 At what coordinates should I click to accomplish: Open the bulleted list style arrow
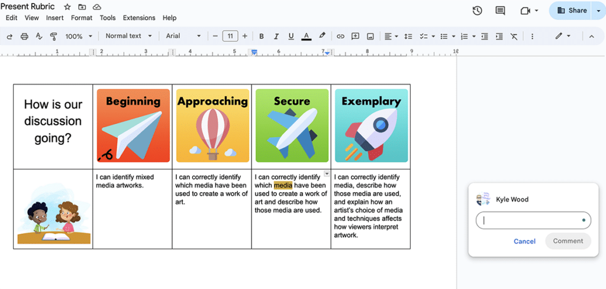click(454, 36)
